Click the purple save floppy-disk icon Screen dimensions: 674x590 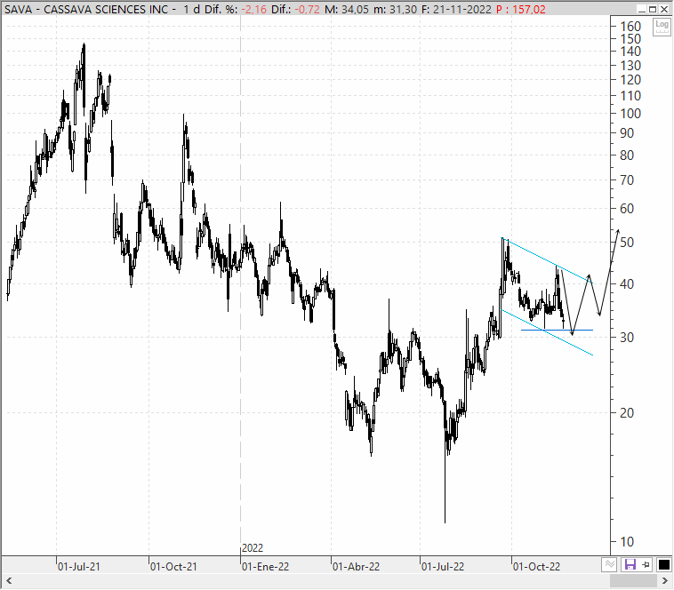tap(630, 564)
